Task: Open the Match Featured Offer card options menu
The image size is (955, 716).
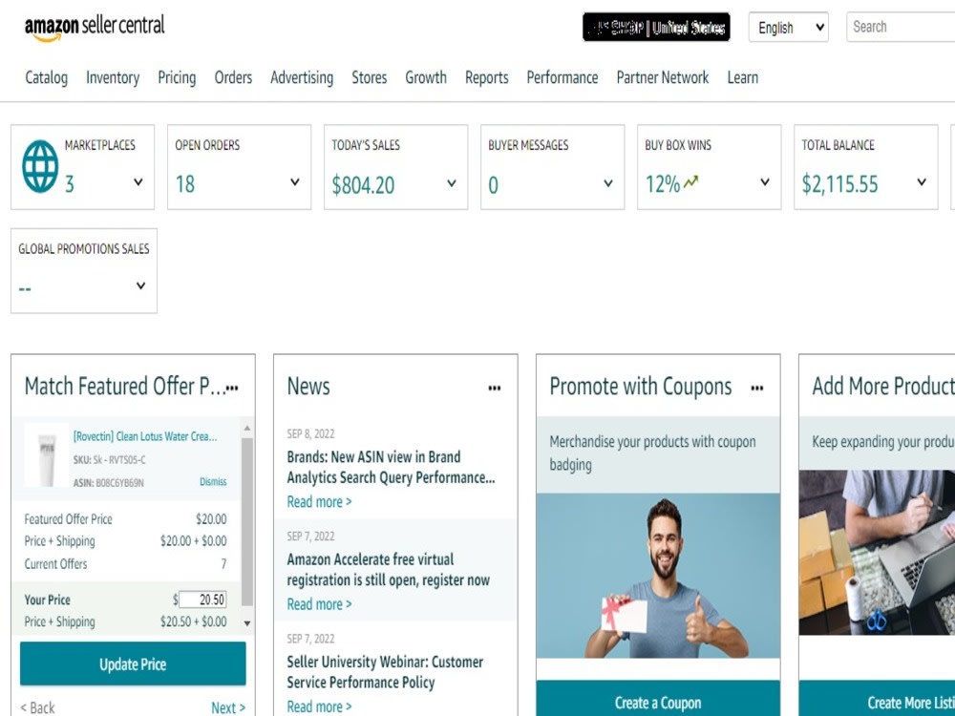Action: [x=232, y=388]
